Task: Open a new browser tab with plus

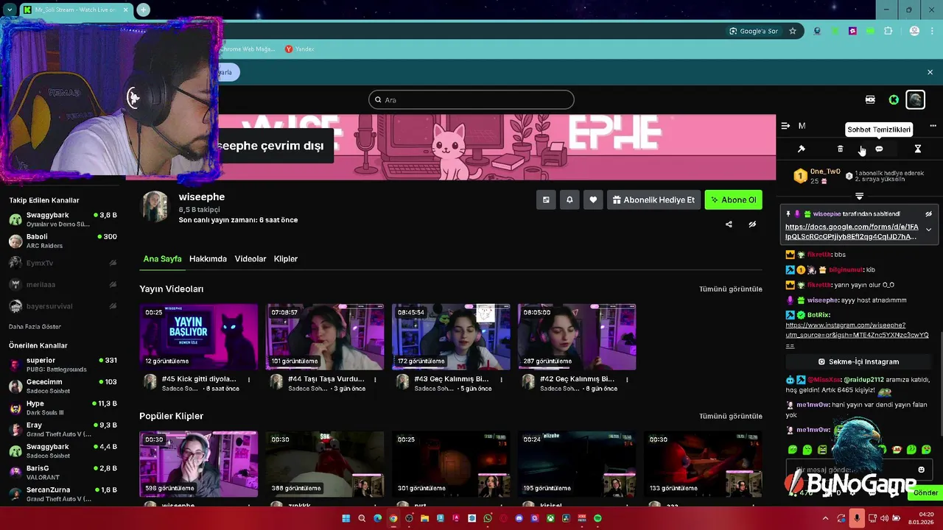Action: click(143, 10)
